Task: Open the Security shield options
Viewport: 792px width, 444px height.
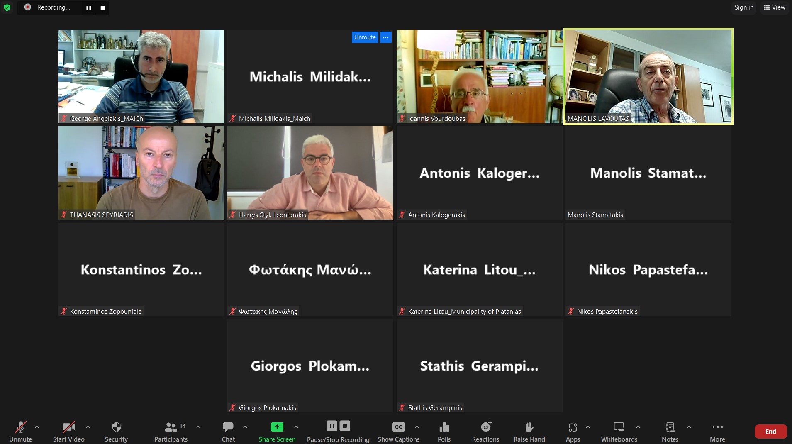Action: click(116, 432)
